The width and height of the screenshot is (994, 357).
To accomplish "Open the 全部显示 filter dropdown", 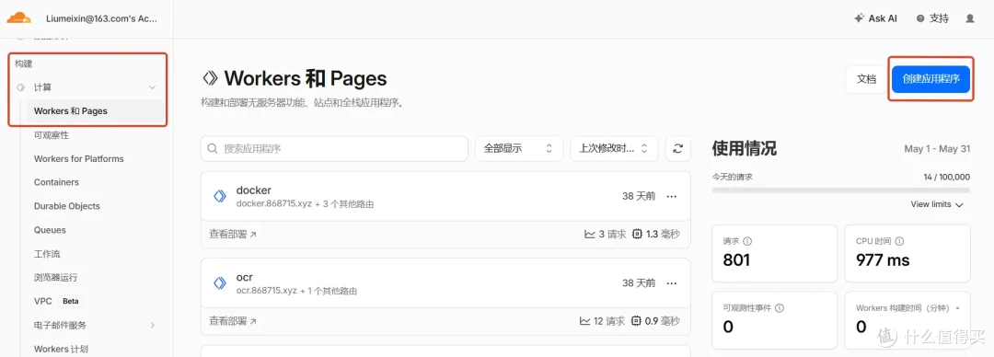I will pos(518,148).
